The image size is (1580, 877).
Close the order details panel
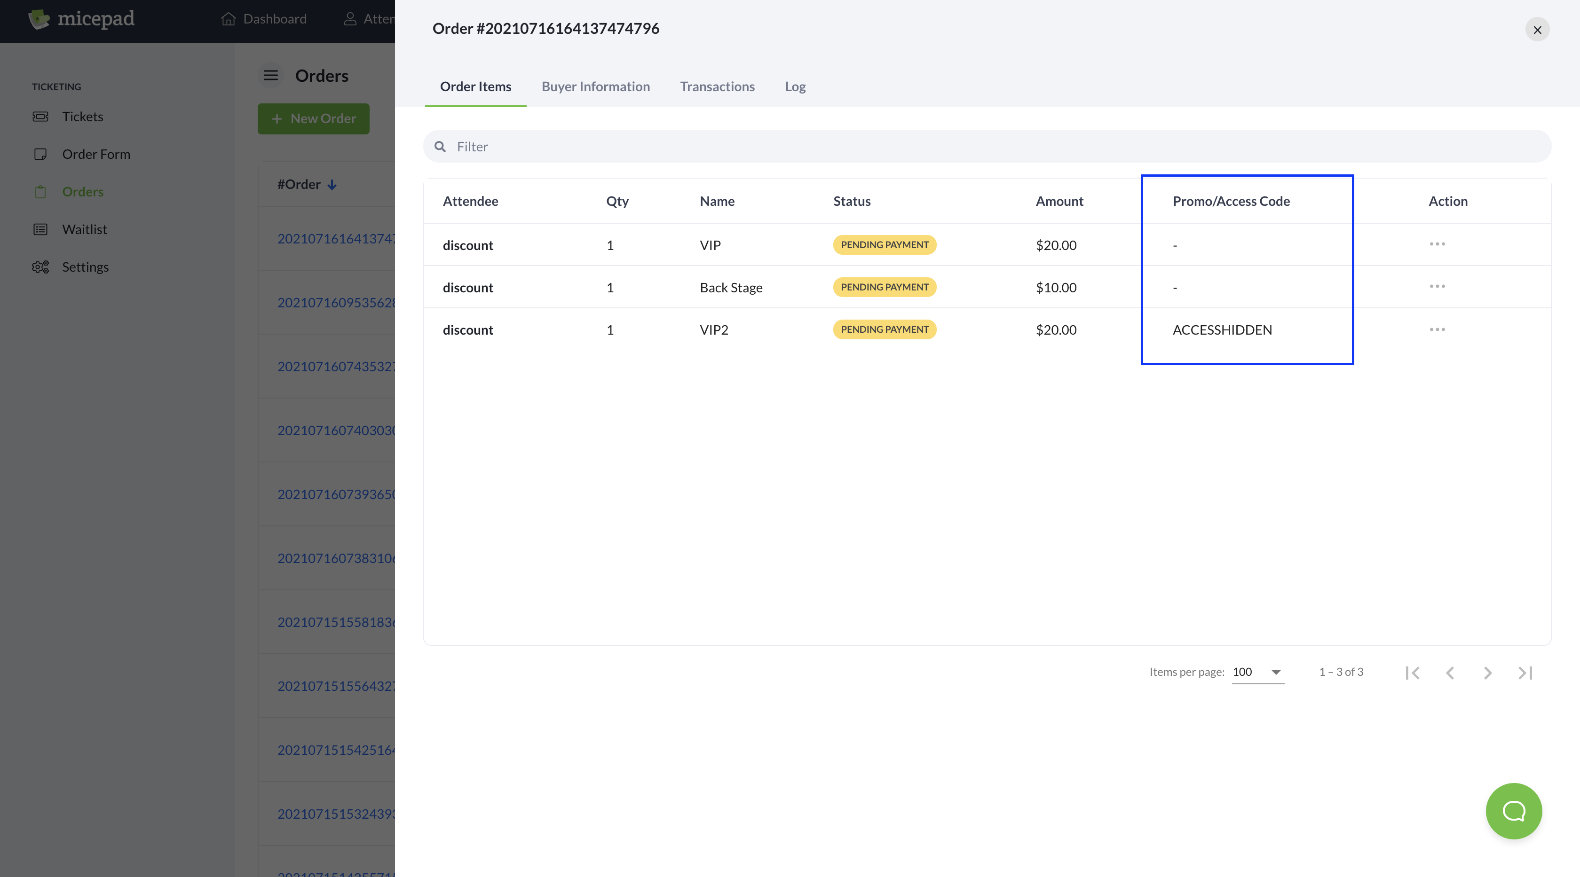1537,30
